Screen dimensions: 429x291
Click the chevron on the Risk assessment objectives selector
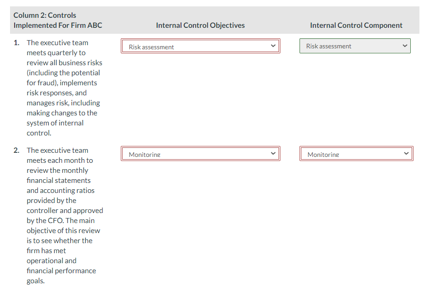(x=273, y=46)
